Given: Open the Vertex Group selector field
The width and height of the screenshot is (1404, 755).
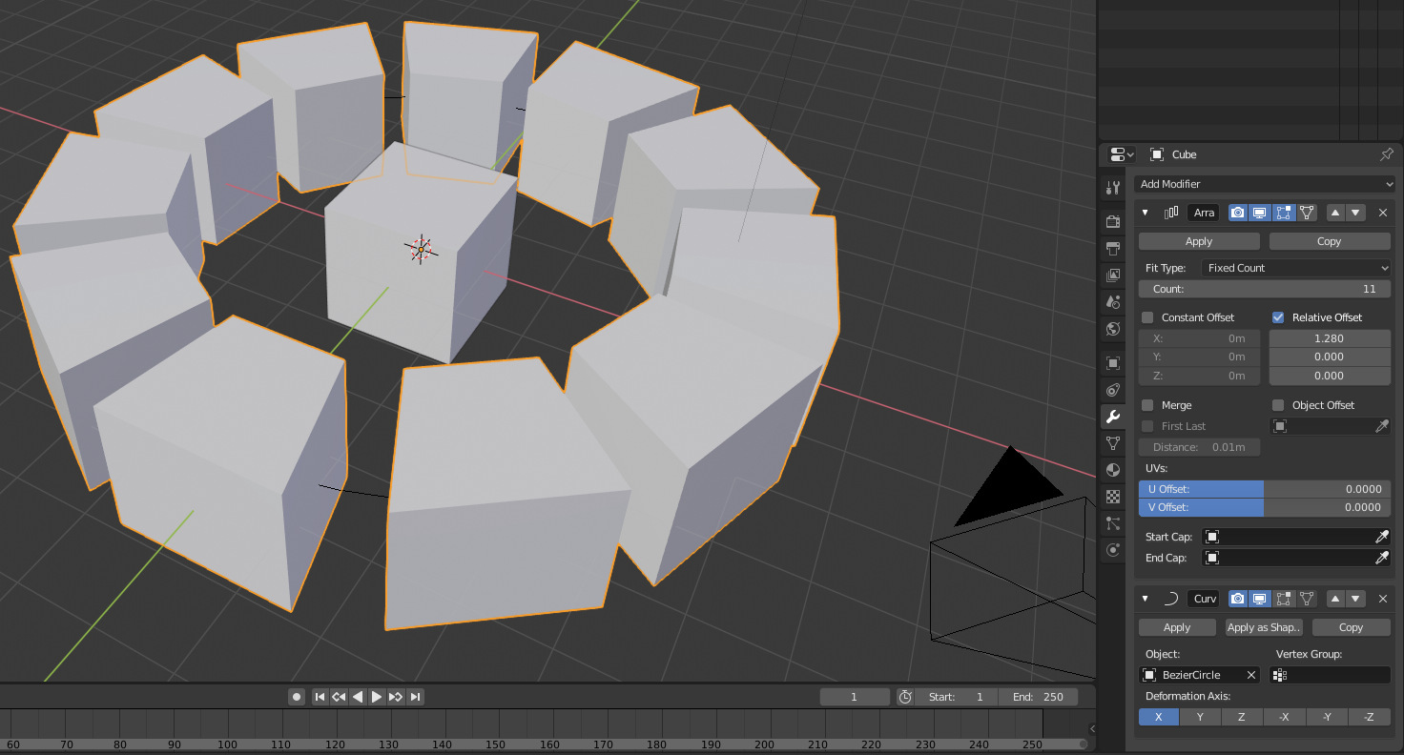Looking at the screenshot, I should click(x=1330, y=675).
